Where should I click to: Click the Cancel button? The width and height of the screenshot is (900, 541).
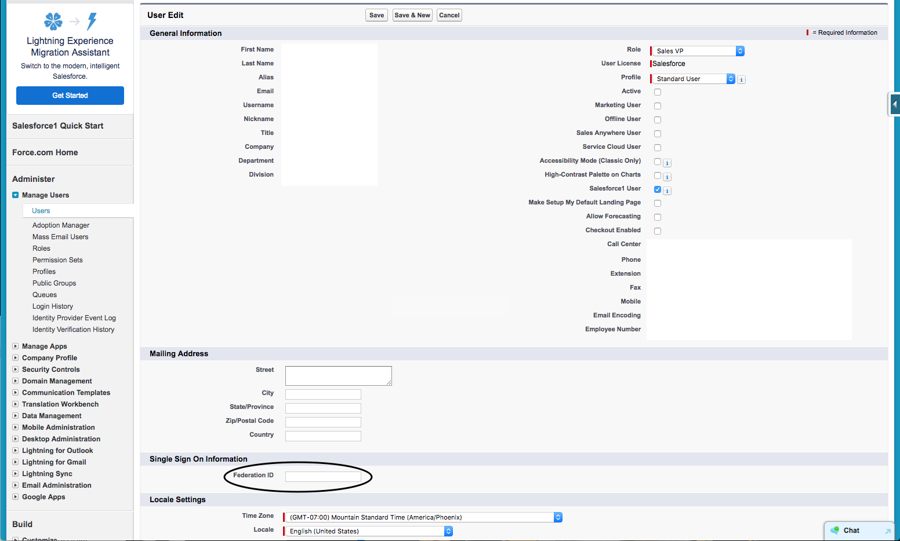pos(449,15)
